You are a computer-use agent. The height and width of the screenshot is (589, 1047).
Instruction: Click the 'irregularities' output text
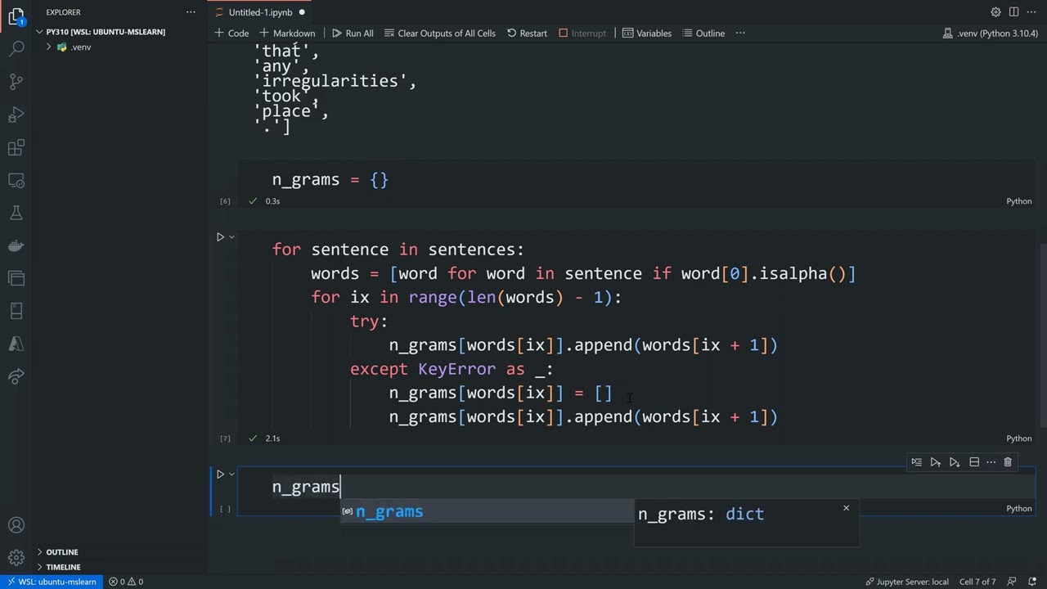coord(335,81)
